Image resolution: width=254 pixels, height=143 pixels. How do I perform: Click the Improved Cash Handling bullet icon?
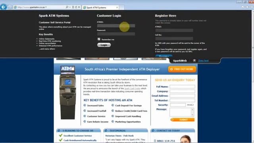[x=113, y=116]
